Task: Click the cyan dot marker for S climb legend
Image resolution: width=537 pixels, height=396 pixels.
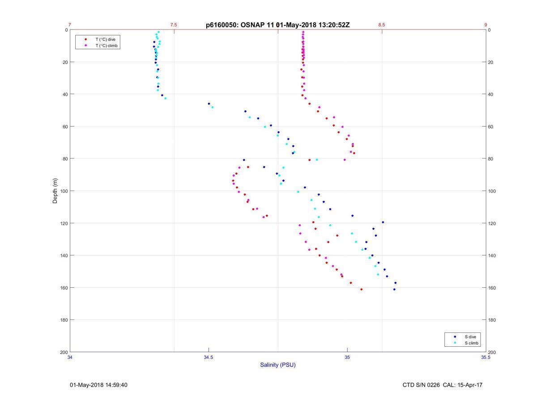Action: tap(455, 343)
